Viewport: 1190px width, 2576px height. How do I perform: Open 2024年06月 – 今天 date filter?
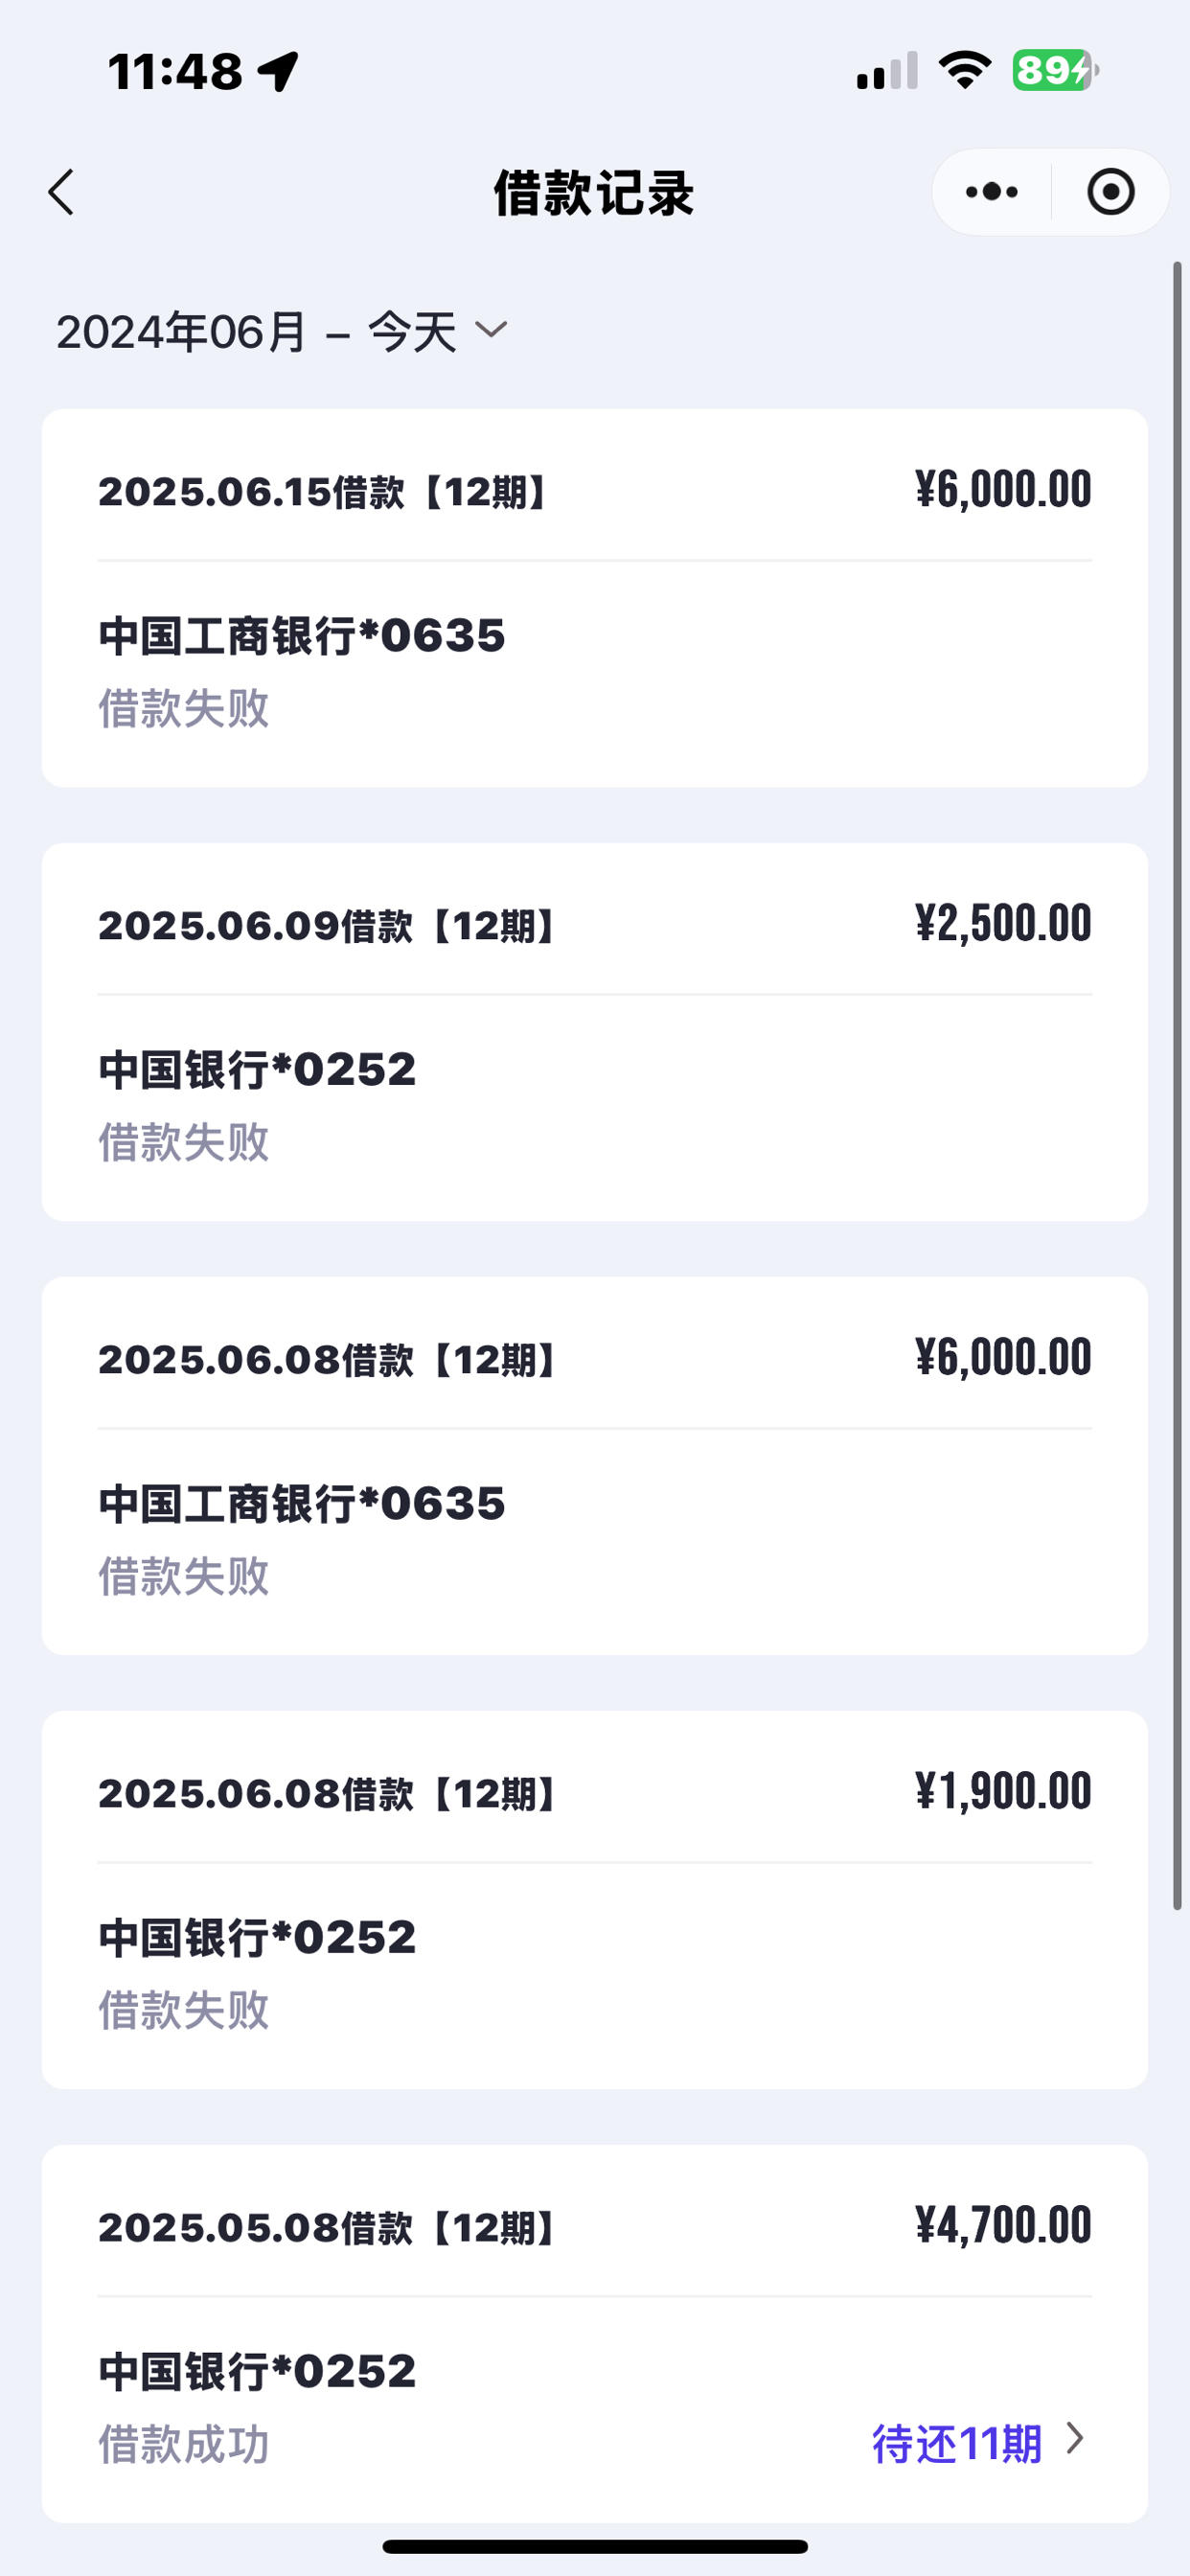[x=282, y=331]
